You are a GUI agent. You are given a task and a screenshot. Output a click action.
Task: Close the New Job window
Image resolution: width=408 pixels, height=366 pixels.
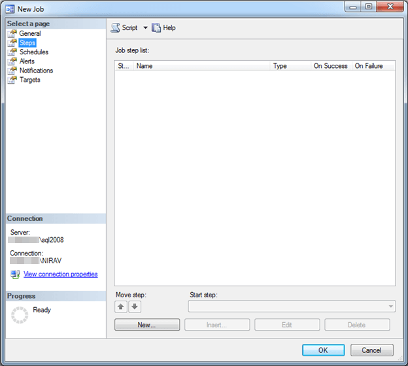(390, 7)
